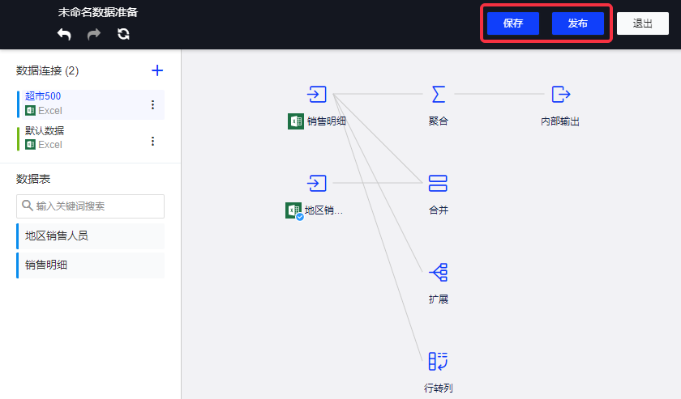Add a new data connection

click(157, 70)
